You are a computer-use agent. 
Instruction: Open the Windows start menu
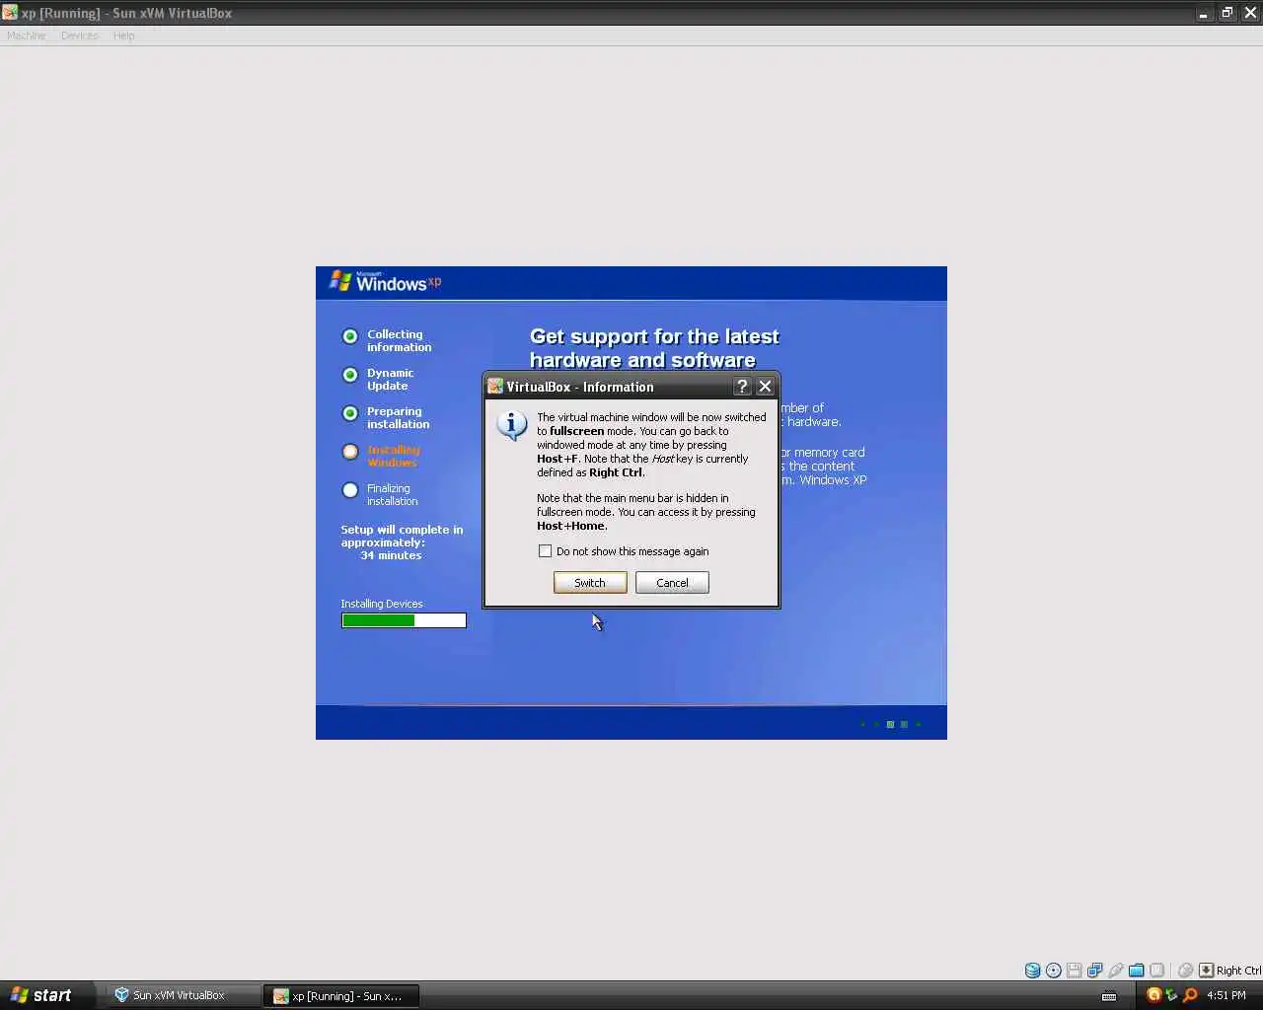pyautogui.click(x=48, y=995)
